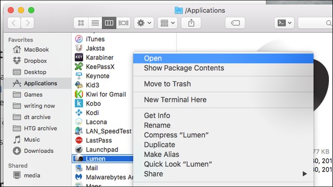Click in the Finder search field

[x=316, y=23]
